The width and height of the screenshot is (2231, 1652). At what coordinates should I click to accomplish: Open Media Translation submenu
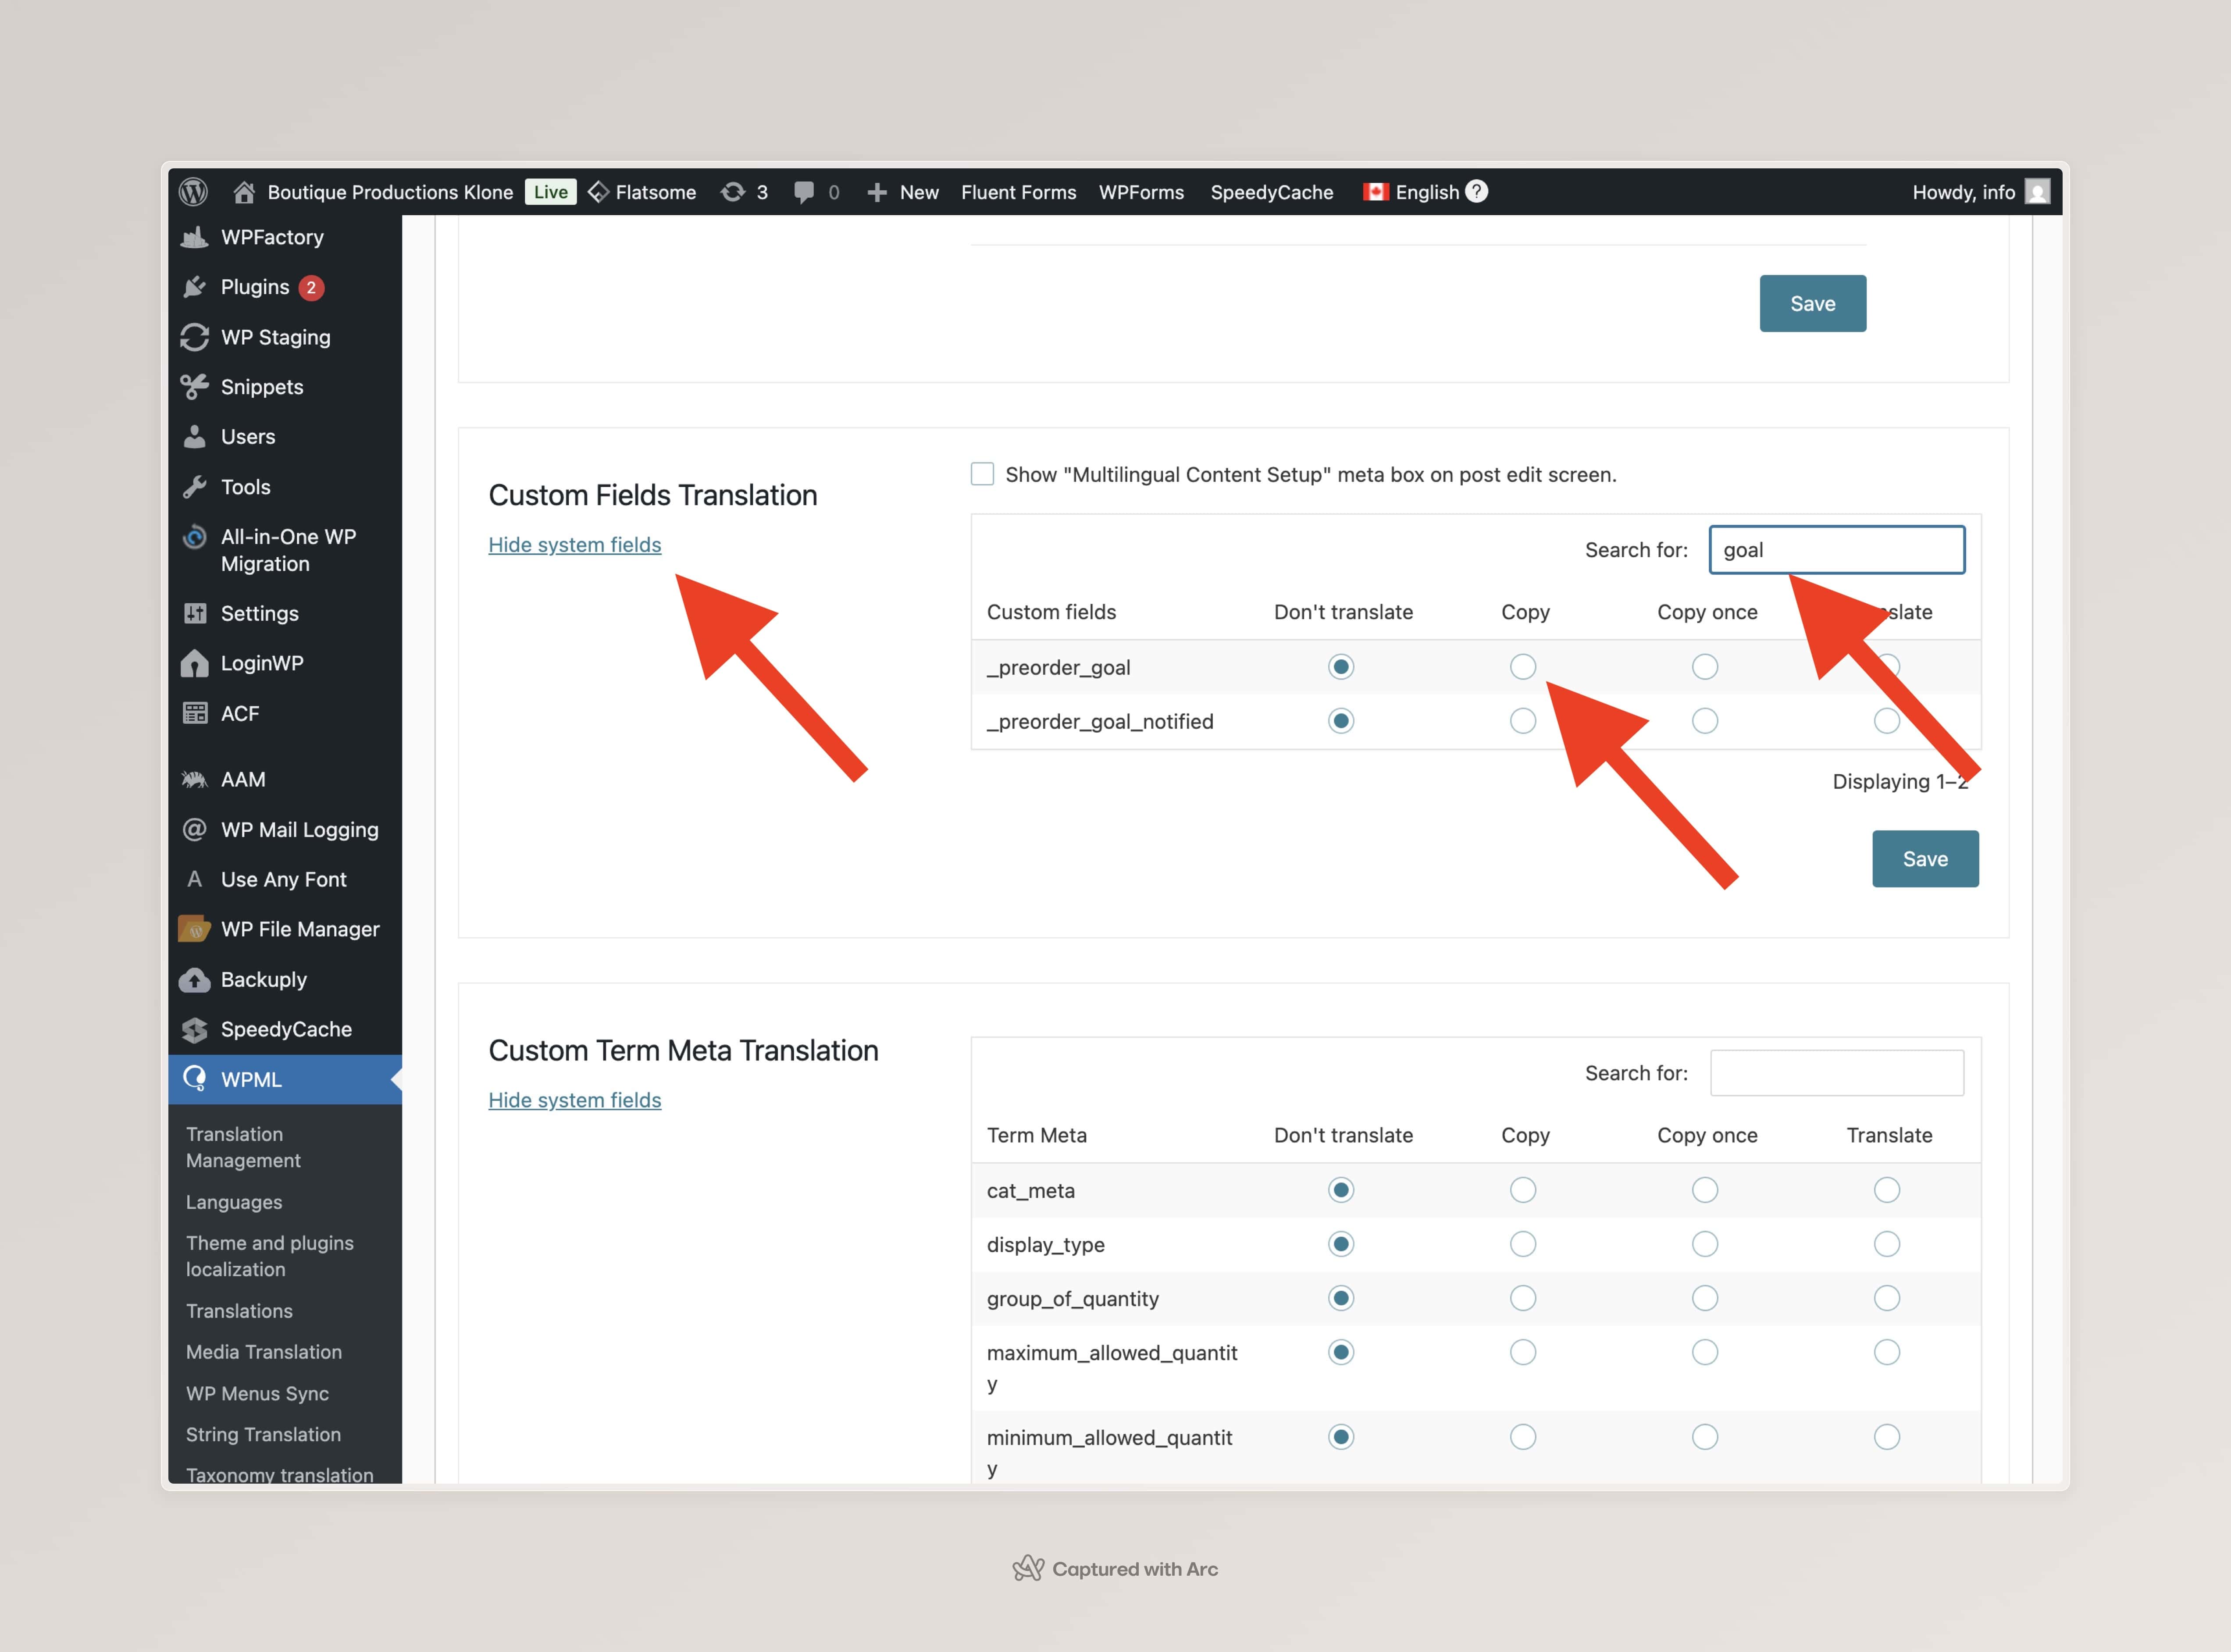coord(264,1352)
